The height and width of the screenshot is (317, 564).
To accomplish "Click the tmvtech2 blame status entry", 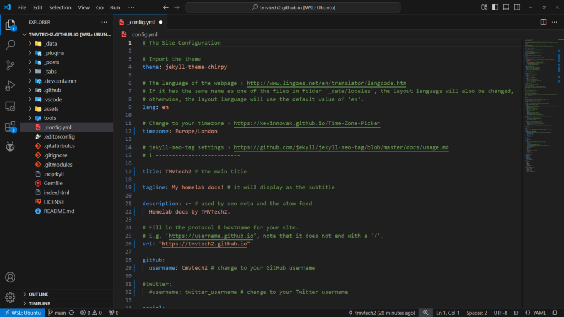I will (x=382, y=313).
